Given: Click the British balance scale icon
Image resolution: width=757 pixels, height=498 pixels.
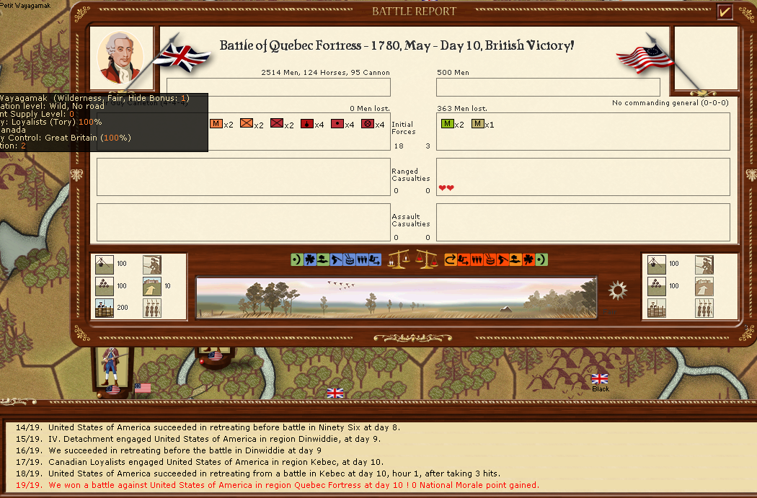Looking at the screenshot, I should tap(397, 259).
